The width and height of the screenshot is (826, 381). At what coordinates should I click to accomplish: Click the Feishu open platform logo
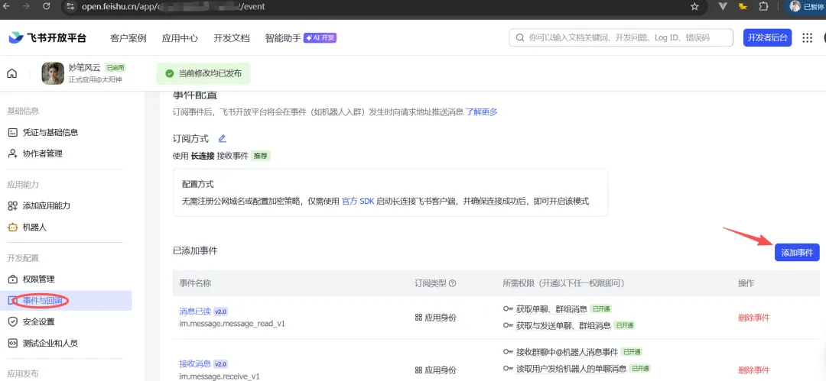click(x=47, y=38)
